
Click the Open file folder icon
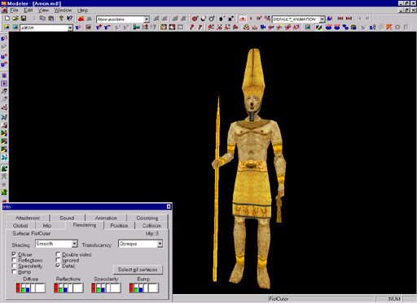click(x=15, y=19)
